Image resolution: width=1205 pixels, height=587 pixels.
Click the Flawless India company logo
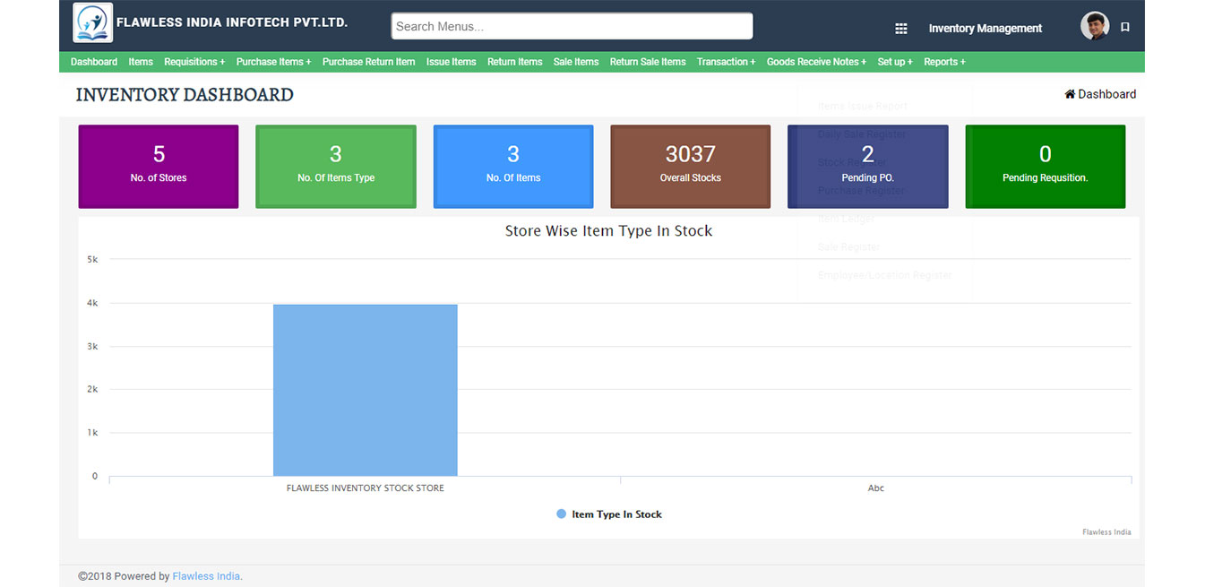coord(92,23)
